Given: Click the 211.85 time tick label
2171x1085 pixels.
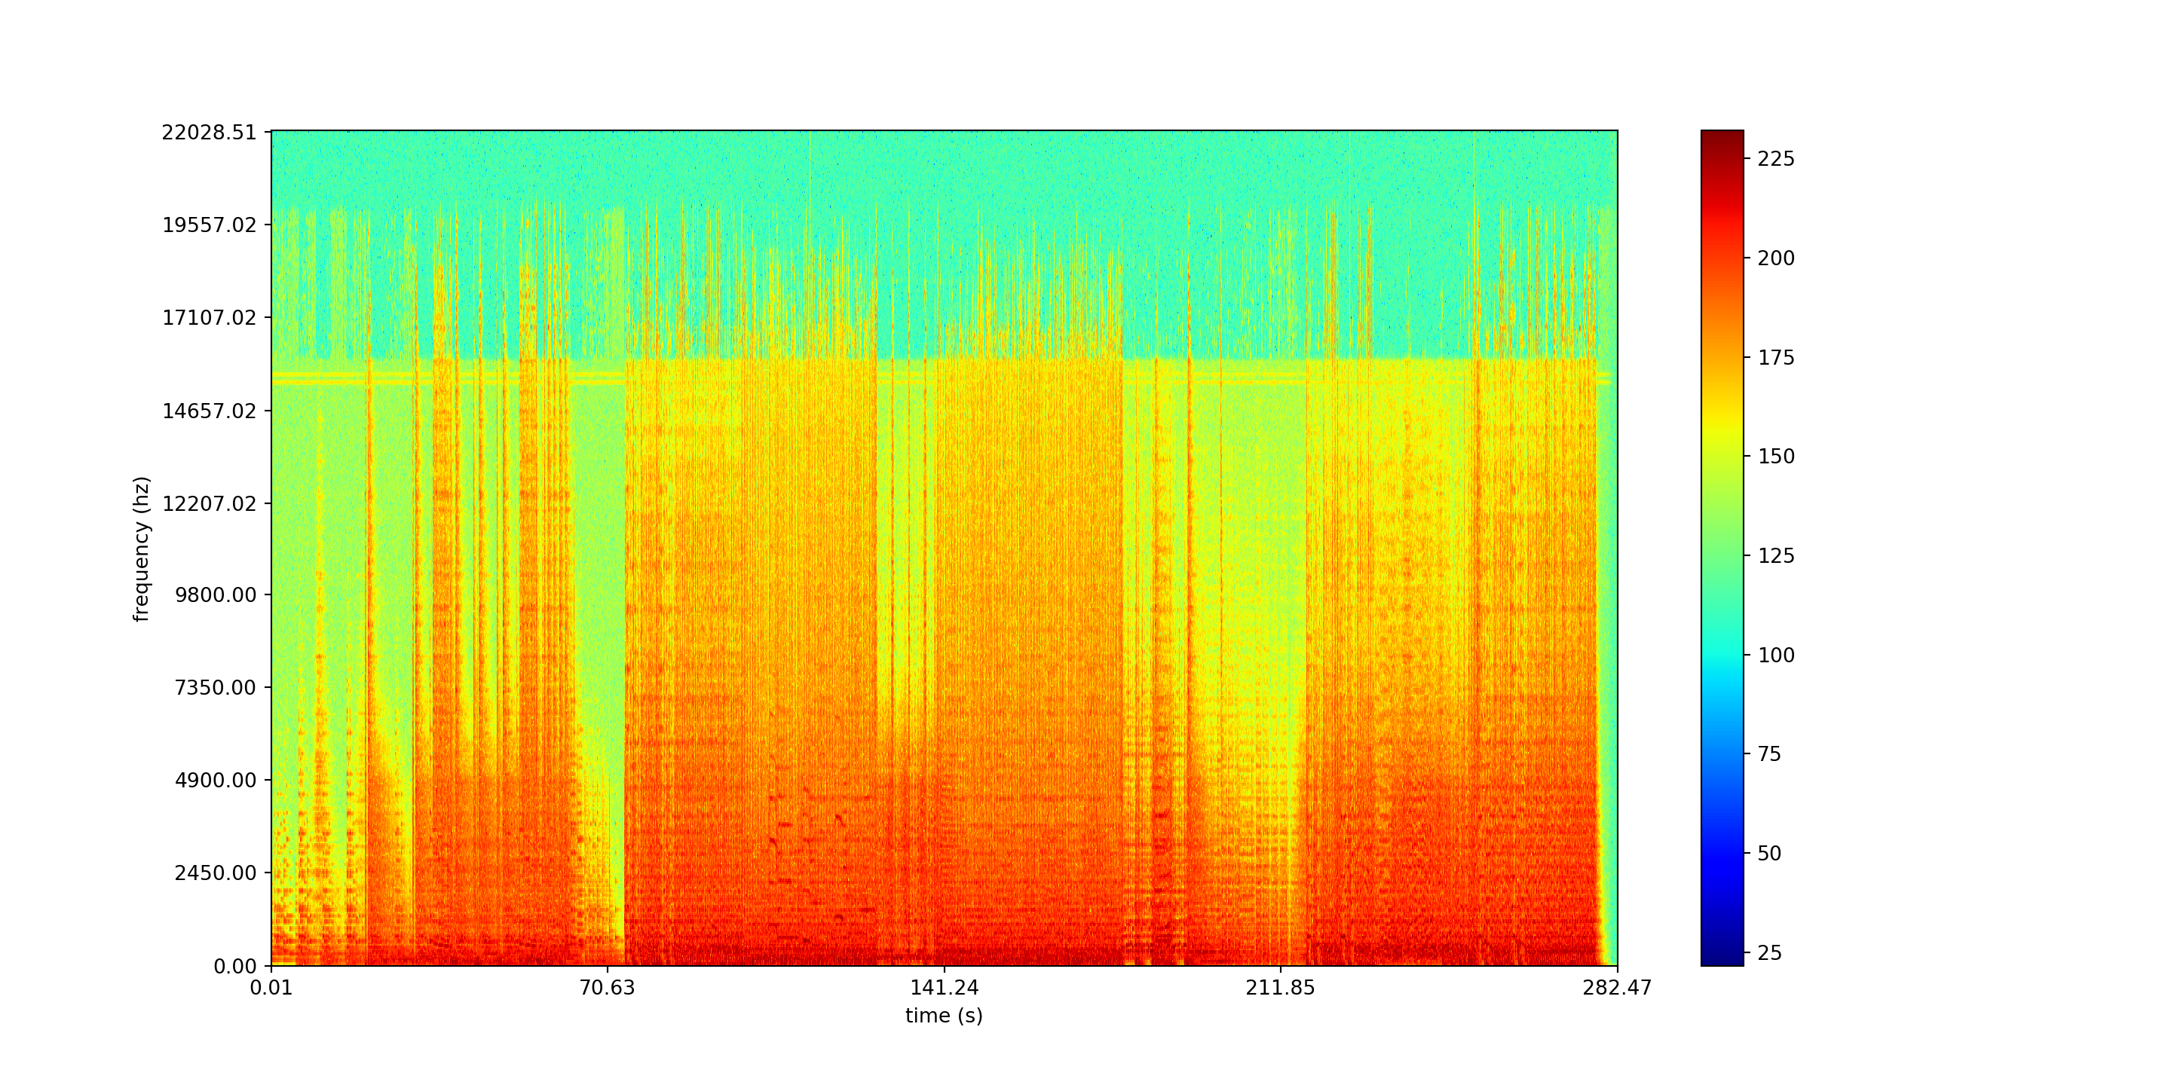Looking at the screenshot, I should click(x=1280, y=987).
